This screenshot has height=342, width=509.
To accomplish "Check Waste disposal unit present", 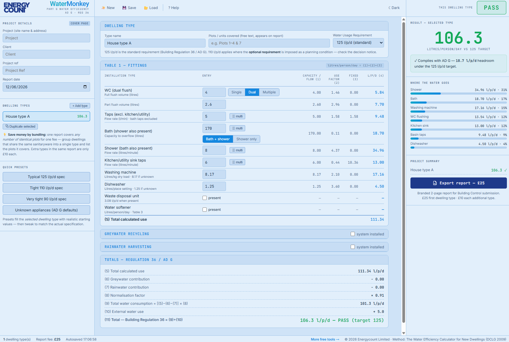I will [205, 198].
